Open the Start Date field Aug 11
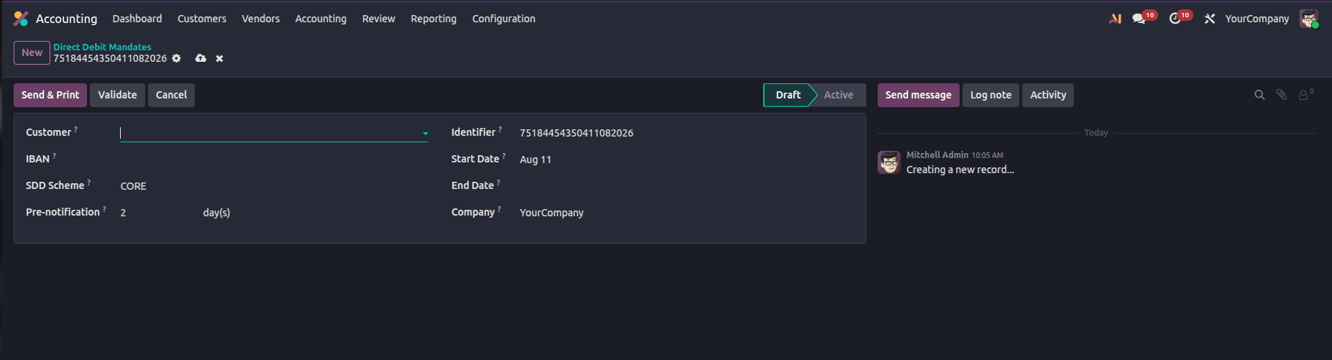 point(536,160)
